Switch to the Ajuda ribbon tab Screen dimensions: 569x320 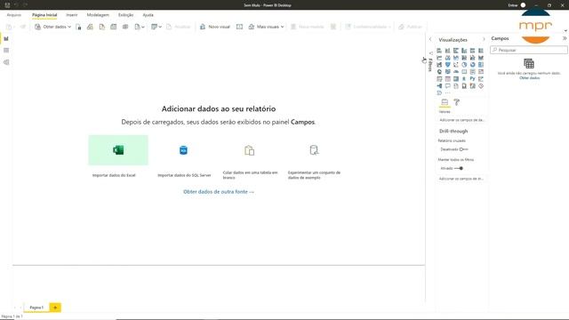148,15
